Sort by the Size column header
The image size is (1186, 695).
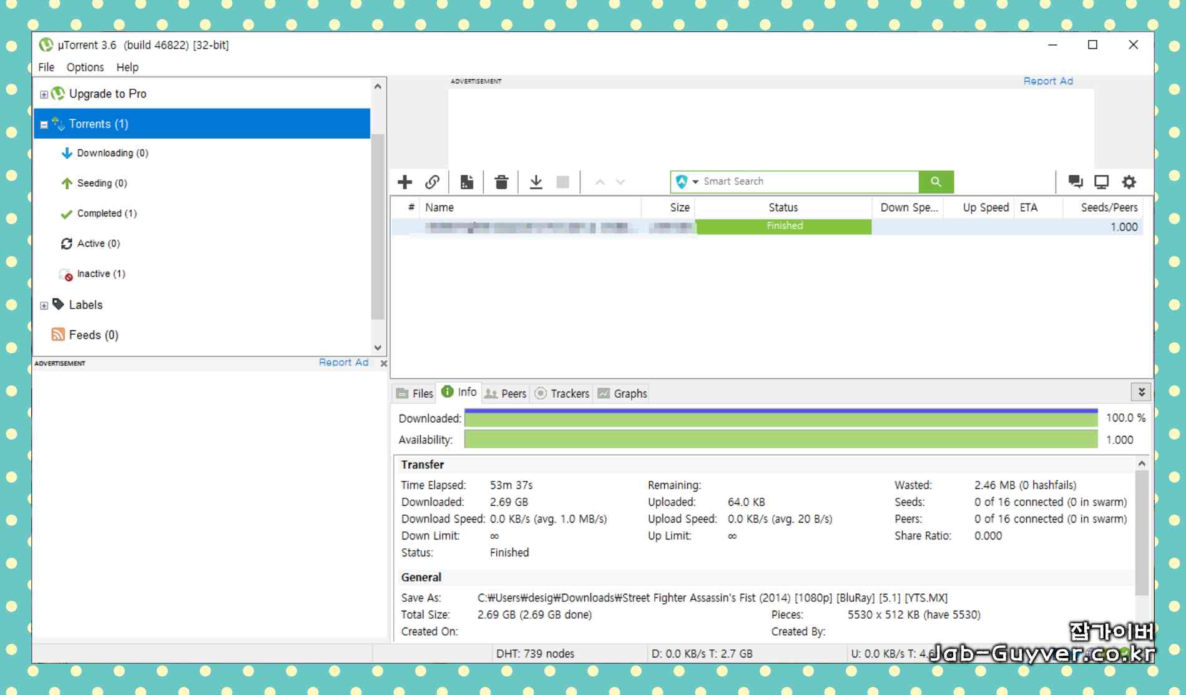pos(668,207)
